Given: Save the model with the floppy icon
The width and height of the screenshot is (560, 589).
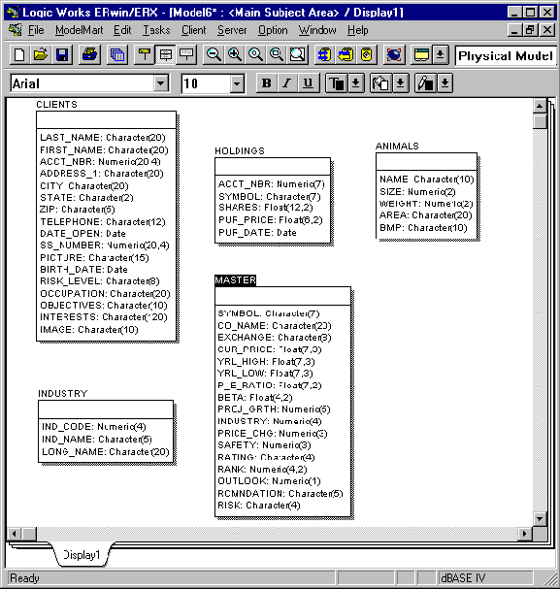Looking at the screenshot, I should (x=61, y=55).
